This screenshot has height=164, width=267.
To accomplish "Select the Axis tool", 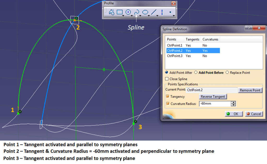I will pyautogui.click(x=162, y=12).
